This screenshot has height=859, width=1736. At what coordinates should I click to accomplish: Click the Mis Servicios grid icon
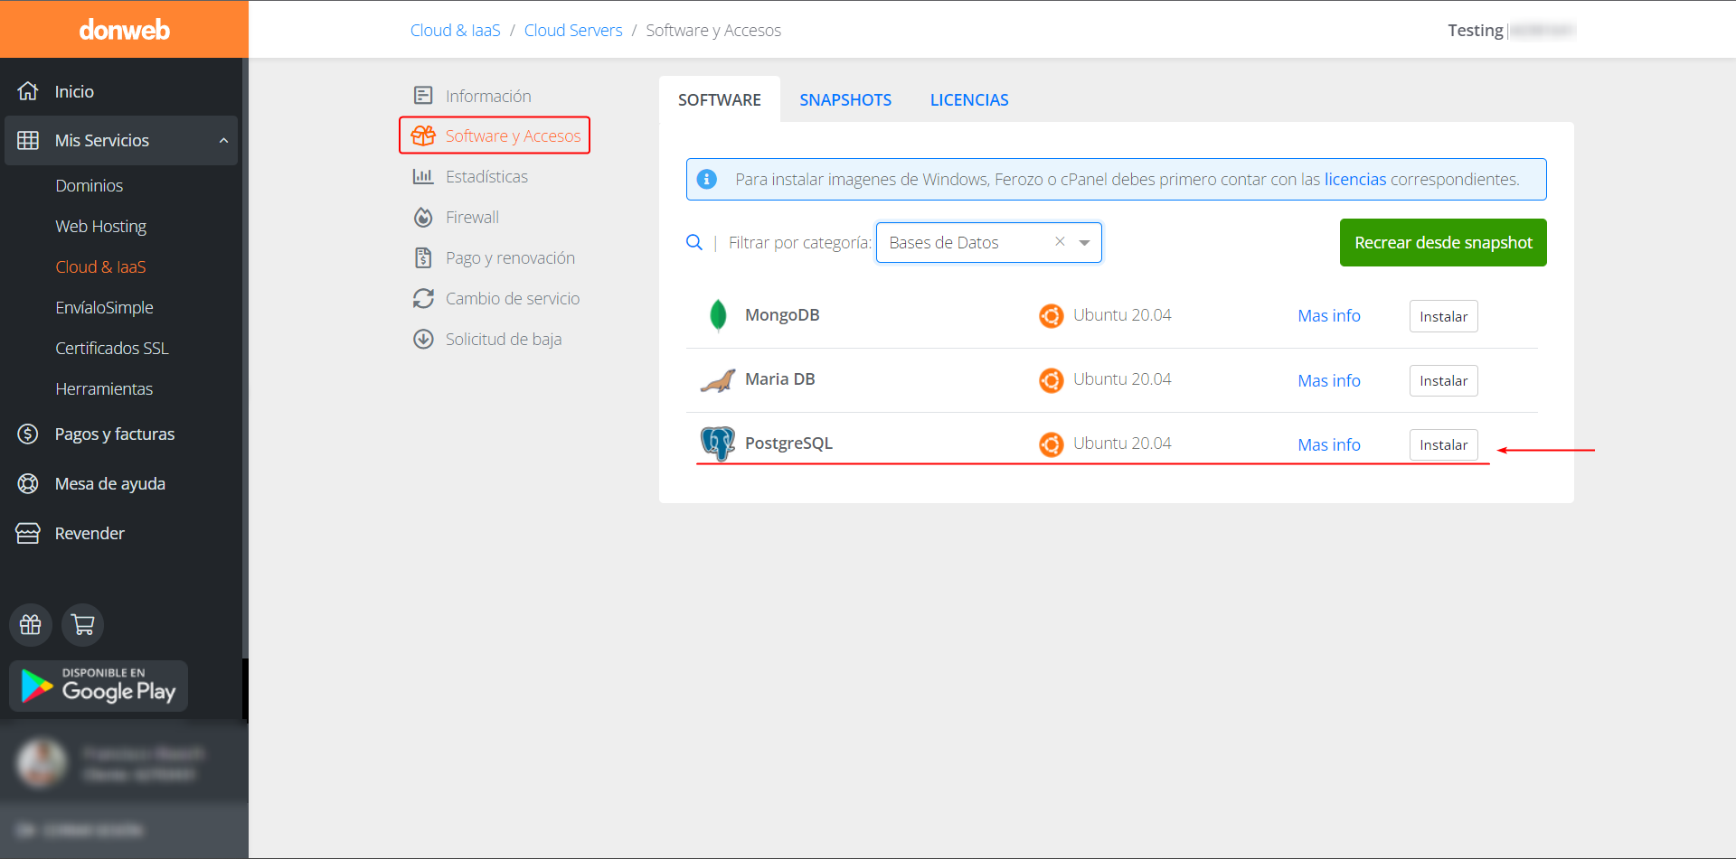point(28,140)
